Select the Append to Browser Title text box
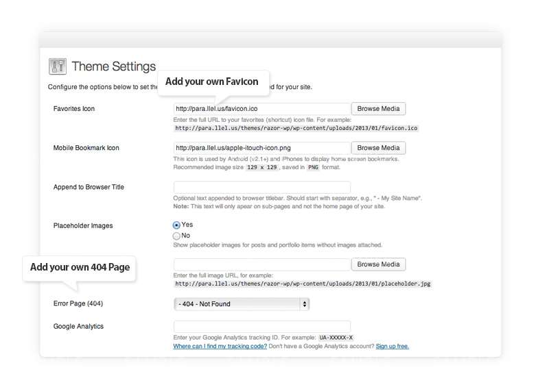Screen dimensions: 549x387 point(261,187)
